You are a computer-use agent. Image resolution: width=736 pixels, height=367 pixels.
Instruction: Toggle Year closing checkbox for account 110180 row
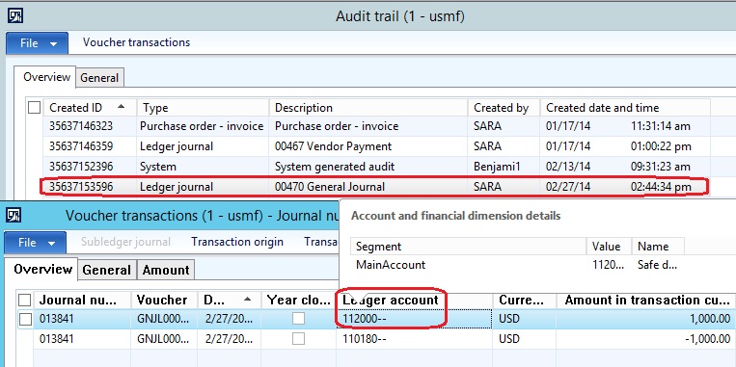298,338
